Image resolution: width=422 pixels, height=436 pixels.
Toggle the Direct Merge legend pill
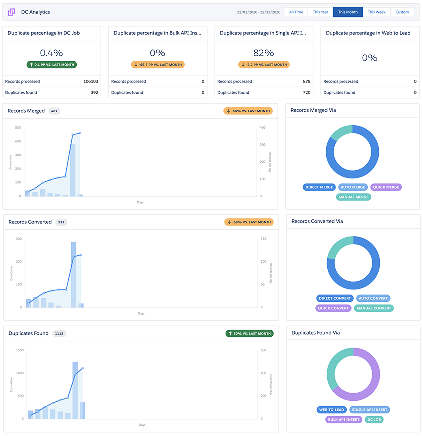tap(319, 187)
